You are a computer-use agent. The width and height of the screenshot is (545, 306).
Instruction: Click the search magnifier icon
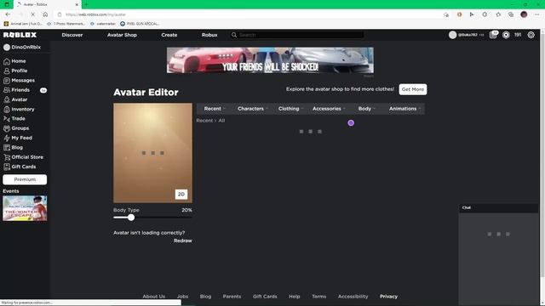234,35
